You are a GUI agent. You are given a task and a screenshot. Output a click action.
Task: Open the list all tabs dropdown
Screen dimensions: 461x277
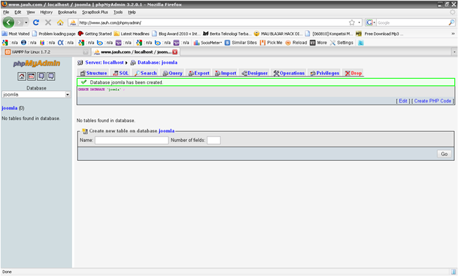(x=454, y=52)
